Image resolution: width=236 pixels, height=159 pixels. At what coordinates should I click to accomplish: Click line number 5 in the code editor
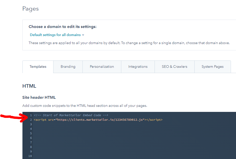click(x=31, y=133)
